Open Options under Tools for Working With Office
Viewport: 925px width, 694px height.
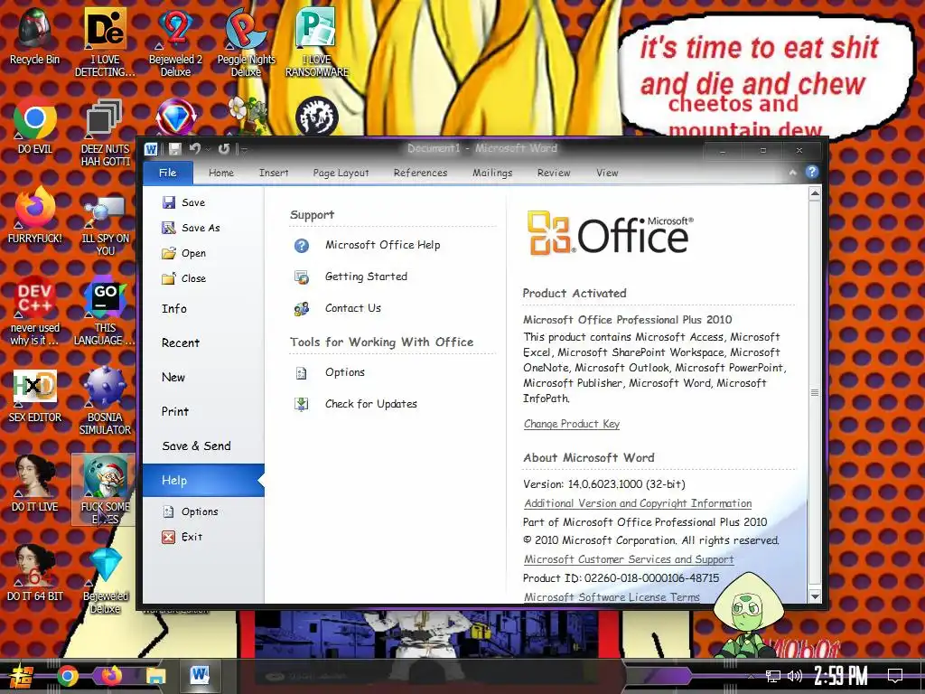pyautogui.click(x=329, y=372)
